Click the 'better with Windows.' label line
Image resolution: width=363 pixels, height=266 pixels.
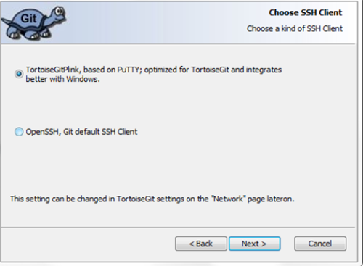(x=62, y=79)
